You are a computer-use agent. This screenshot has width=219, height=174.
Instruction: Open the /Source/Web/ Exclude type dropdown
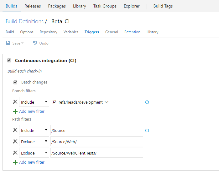click(x=34, y=141)
